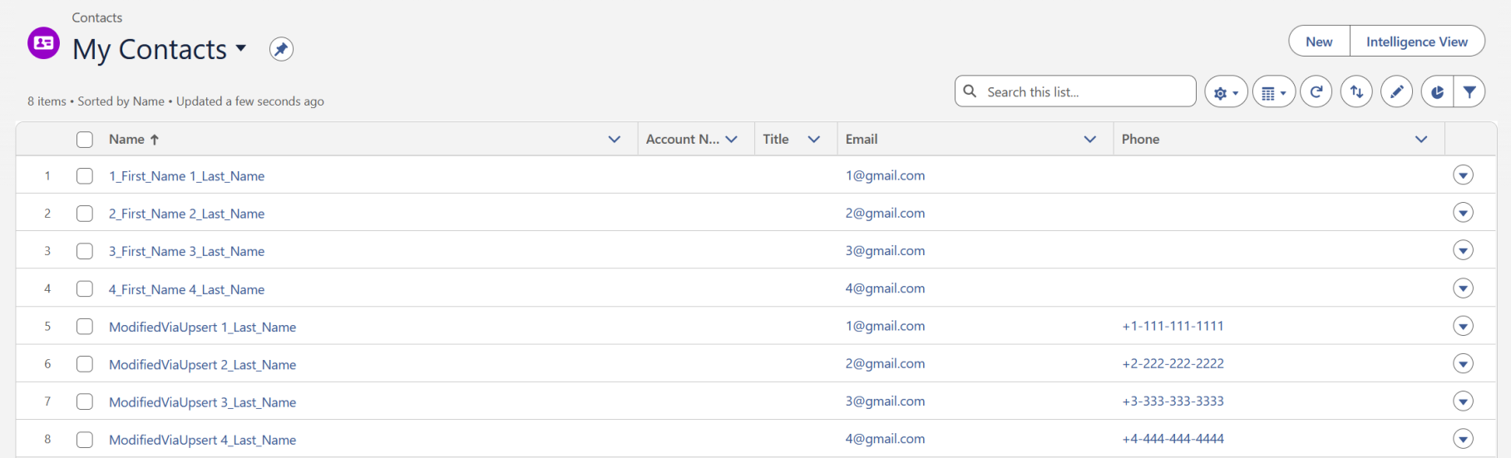Expand the My Contacts list view dropdown
The image size is (1511, 458).
(x=241, y=48)
